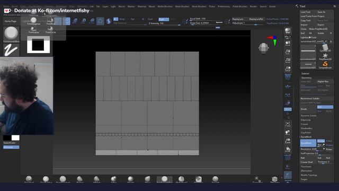Click the Transp transparency icon
This screenshot has width=339, height=191.
coord(288,167)
